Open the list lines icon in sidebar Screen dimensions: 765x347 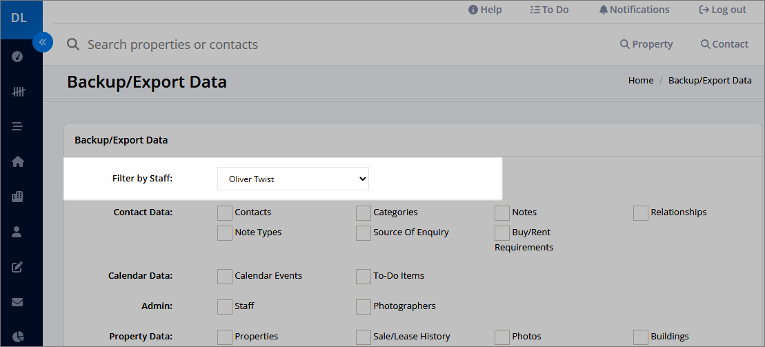17,126
